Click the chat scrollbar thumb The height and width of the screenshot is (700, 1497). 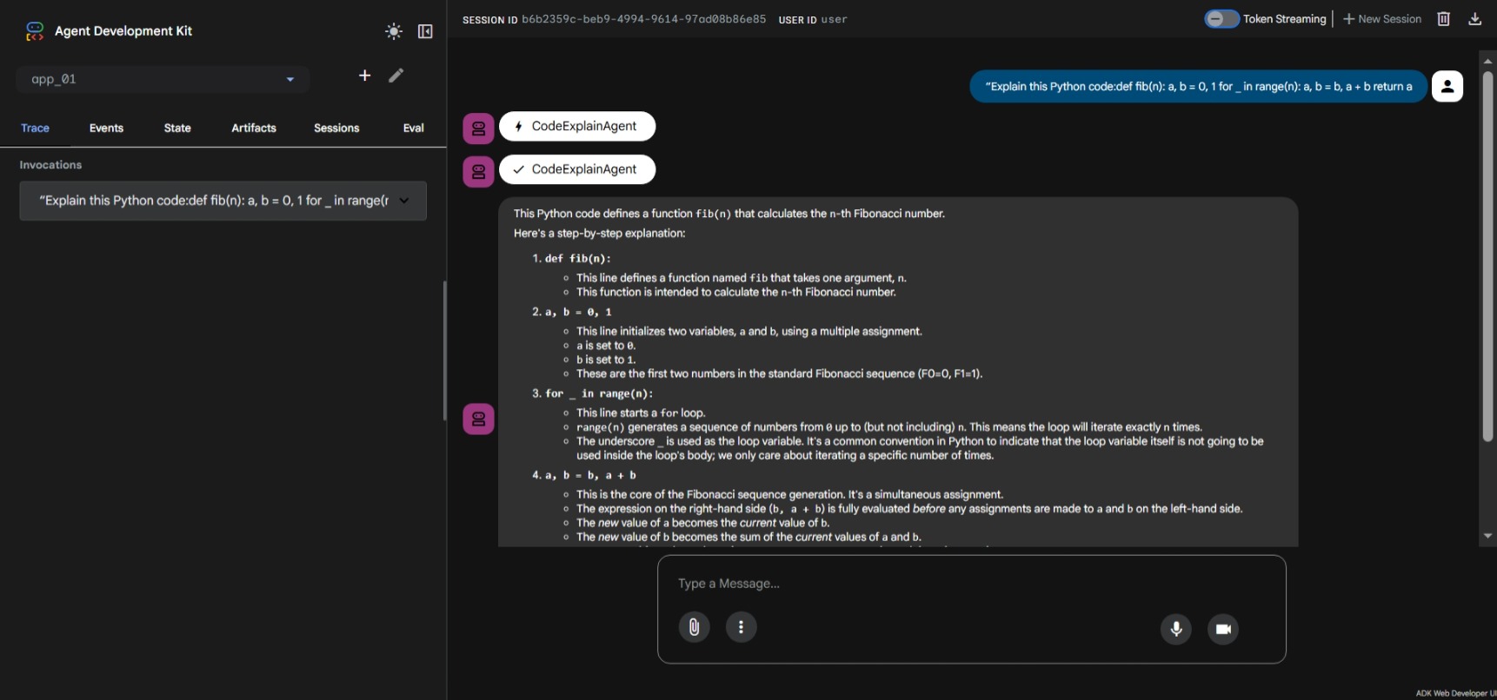pos(1487,256)
